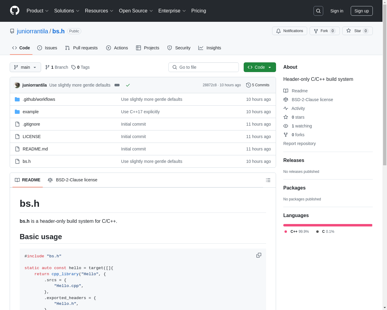Viewport: 387px width, 310px height.
Task: Expand the Resources menu
Action: 99,11
